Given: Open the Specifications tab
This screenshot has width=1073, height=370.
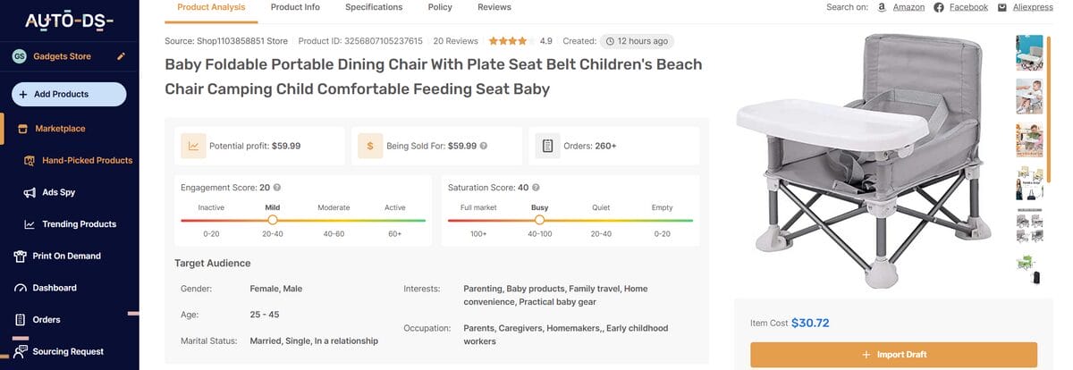Looking at the screenshot, I should 374,7.
